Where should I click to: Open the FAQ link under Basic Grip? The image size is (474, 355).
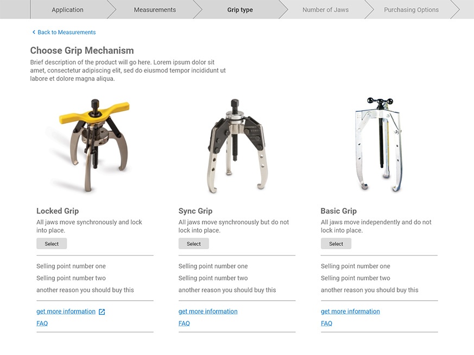326,323
